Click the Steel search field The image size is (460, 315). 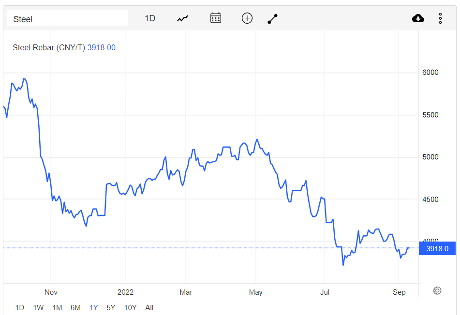(x=68, y=18)
